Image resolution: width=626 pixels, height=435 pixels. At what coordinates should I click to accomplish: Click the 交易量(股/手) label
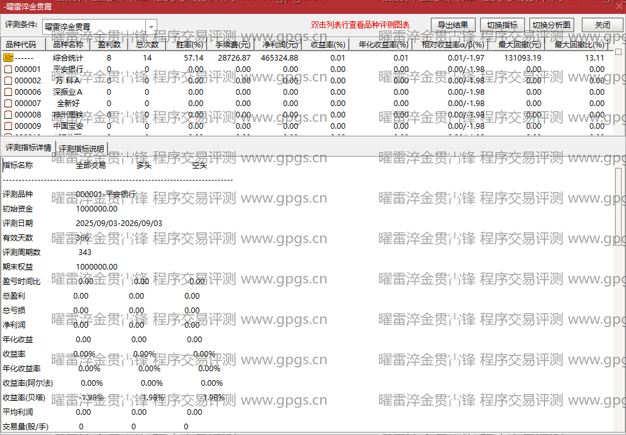click(x=25, y=427)
